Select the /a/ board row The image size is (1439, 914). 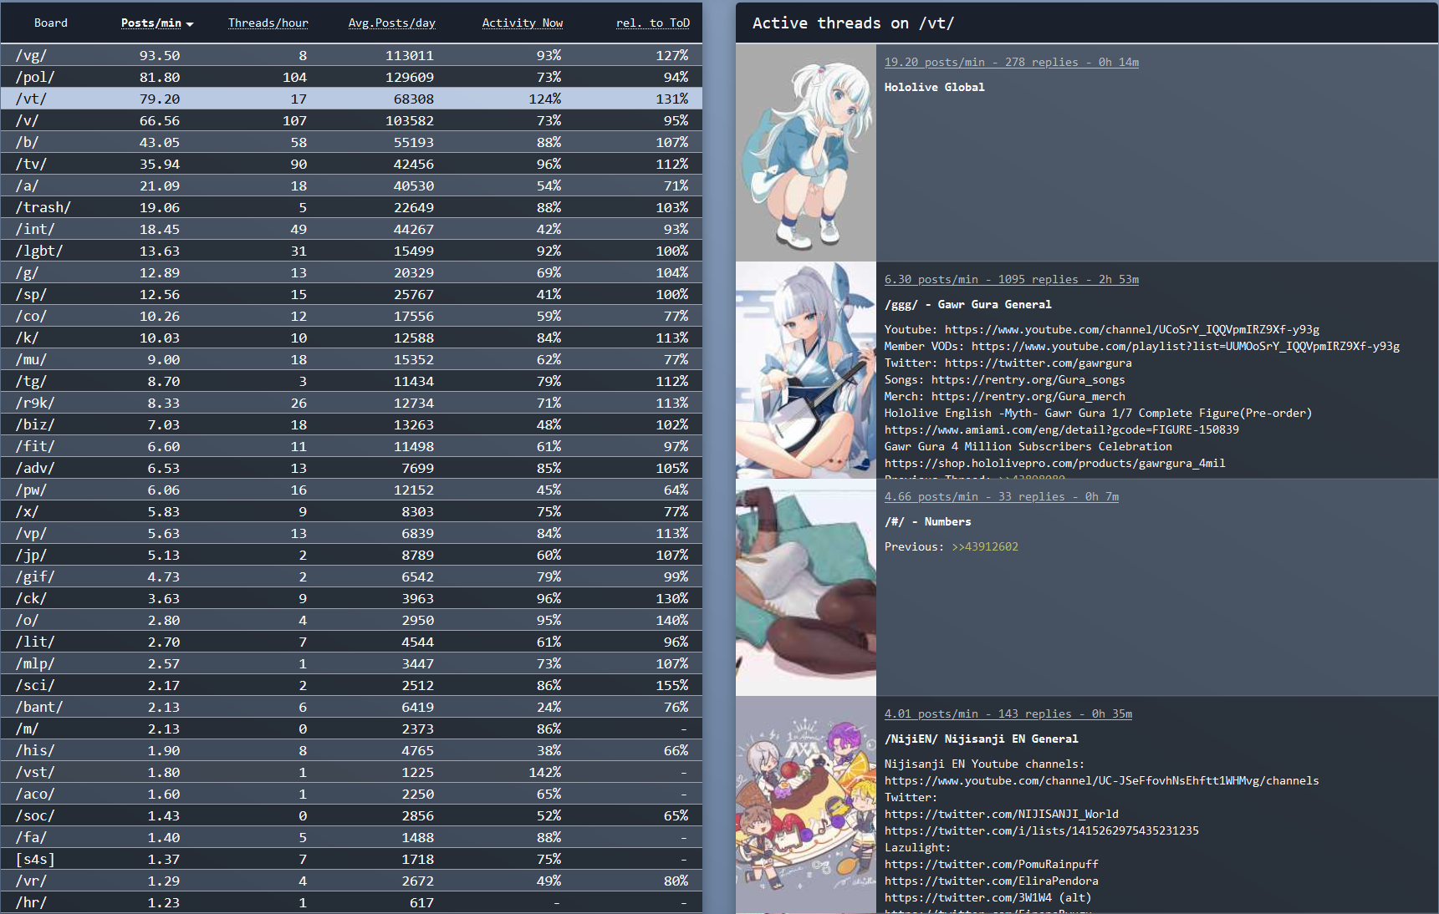click(351, 185)
